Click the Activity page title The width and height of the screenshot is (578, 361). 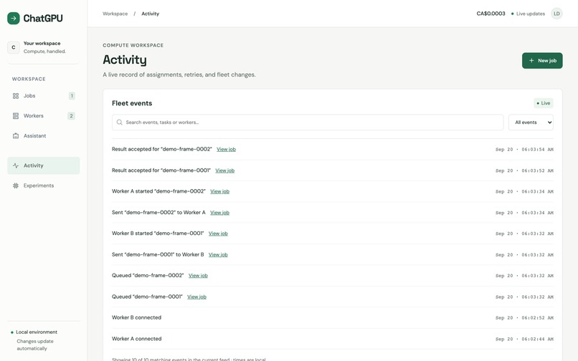[125, 59]
